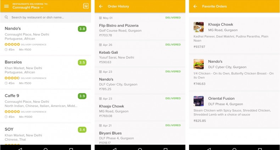
Task: Open the Khaaja Chowk favorite thumbnail
Action: 198,27
